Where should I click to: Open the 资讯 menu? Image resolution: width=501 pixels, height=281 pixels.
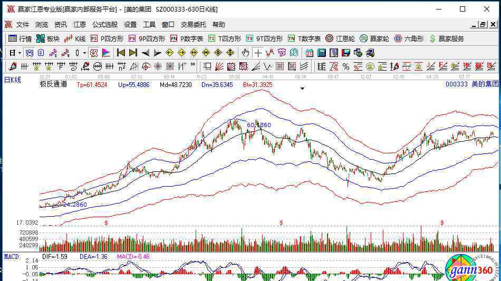pos(61,25)
